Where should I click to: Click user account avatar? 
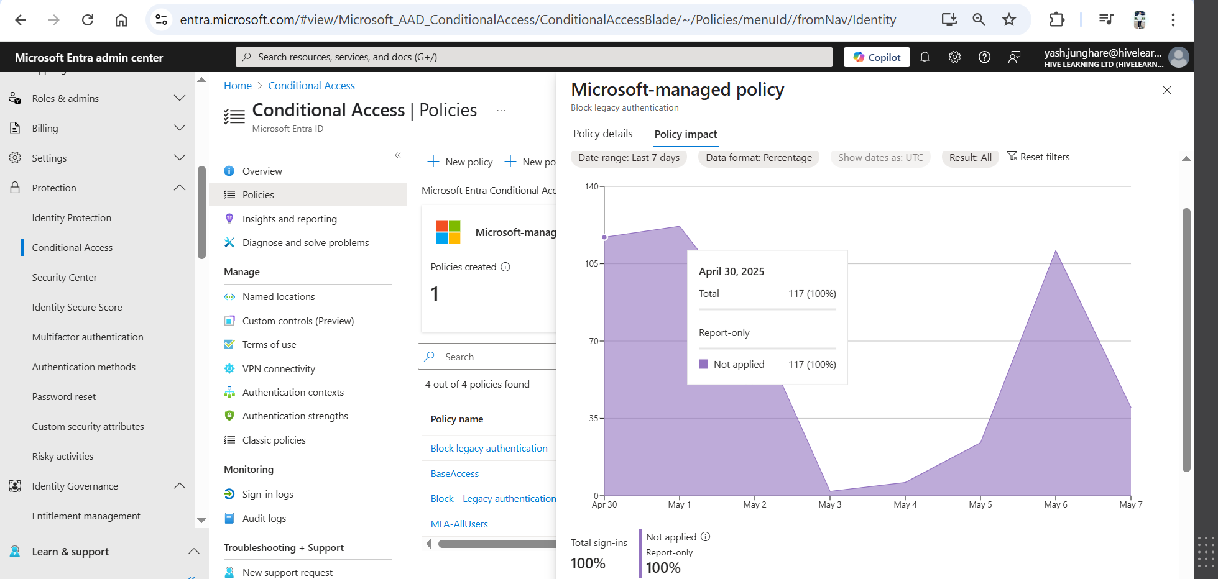1179,57
